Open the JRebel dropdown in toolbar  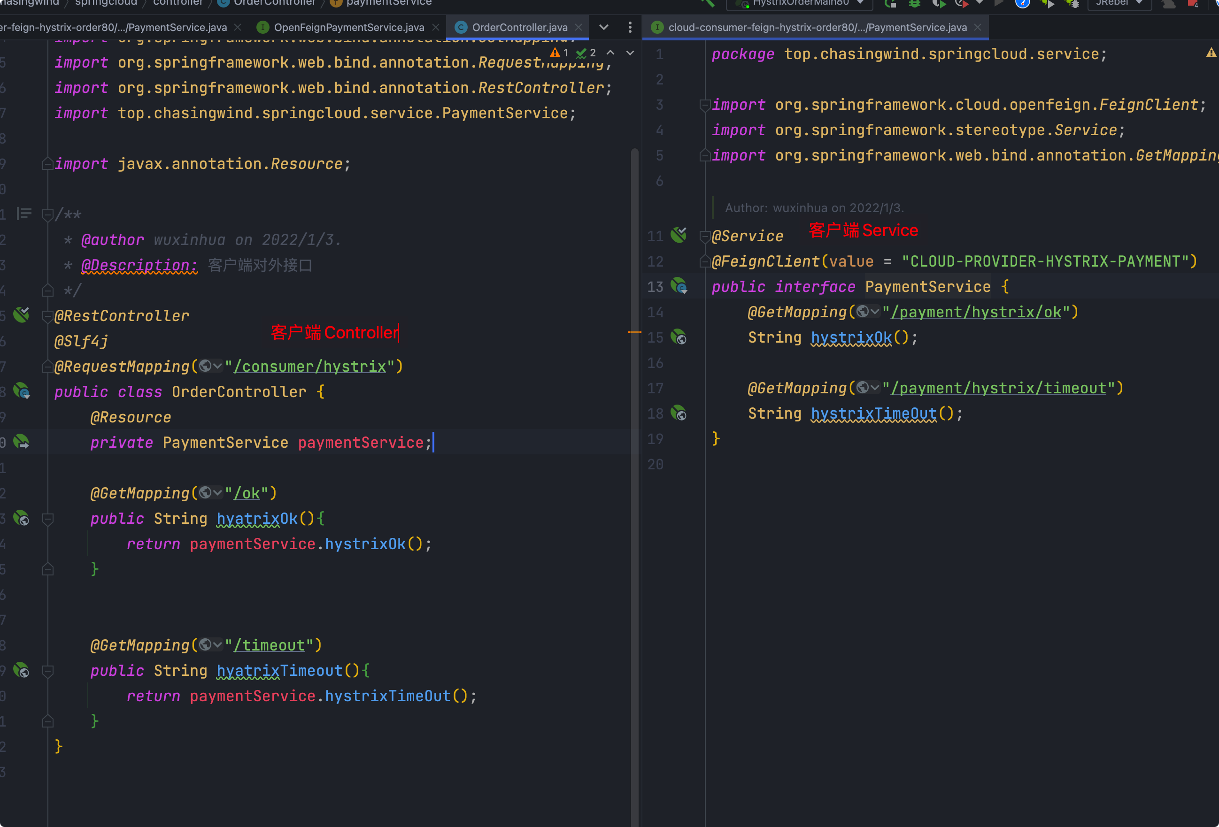click(x=1119, y=3)
